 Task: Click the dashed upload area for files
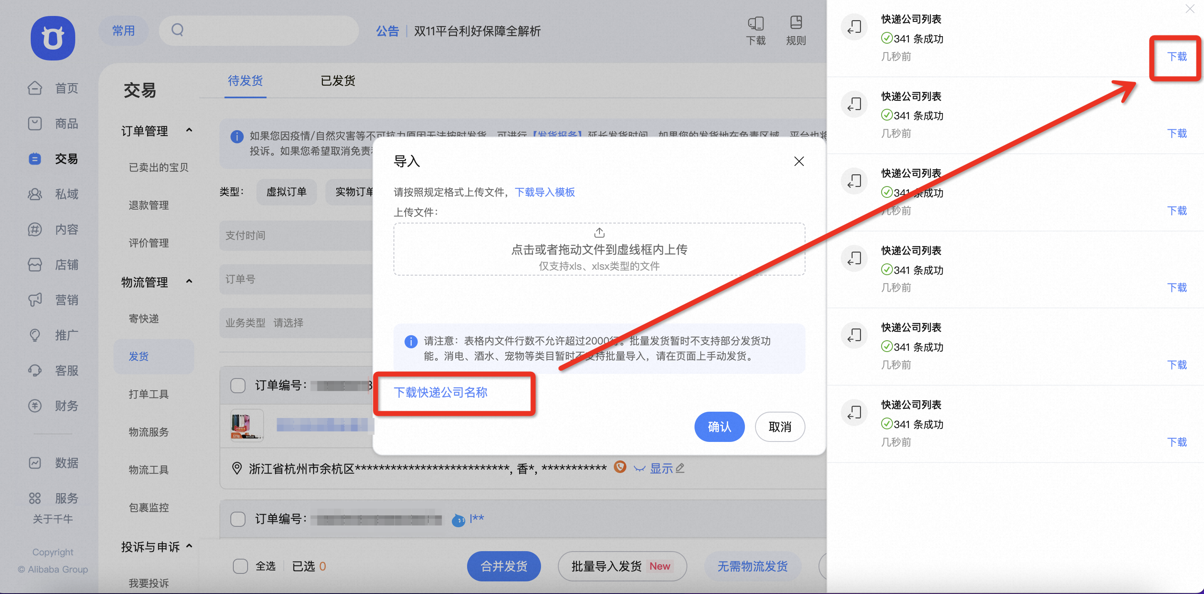[599, 250]
